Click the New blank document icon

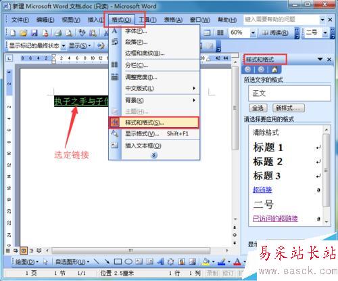(x=13, y=33)
